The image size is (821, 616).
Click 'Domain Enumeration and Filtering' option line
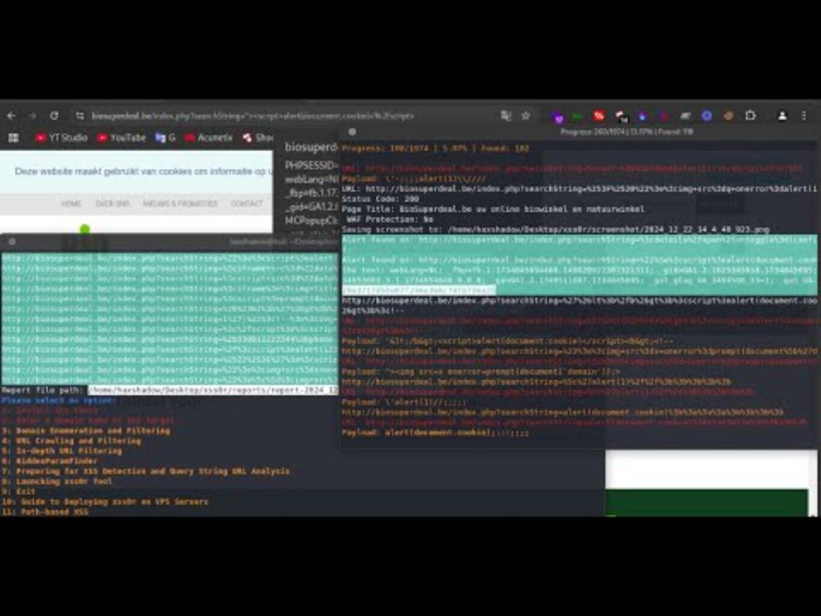point(86,430)
